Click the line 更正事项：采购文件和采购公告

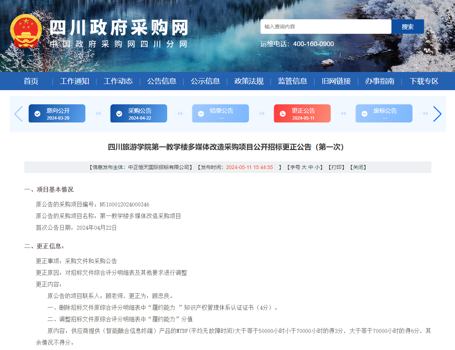click(x=76, y=261)
